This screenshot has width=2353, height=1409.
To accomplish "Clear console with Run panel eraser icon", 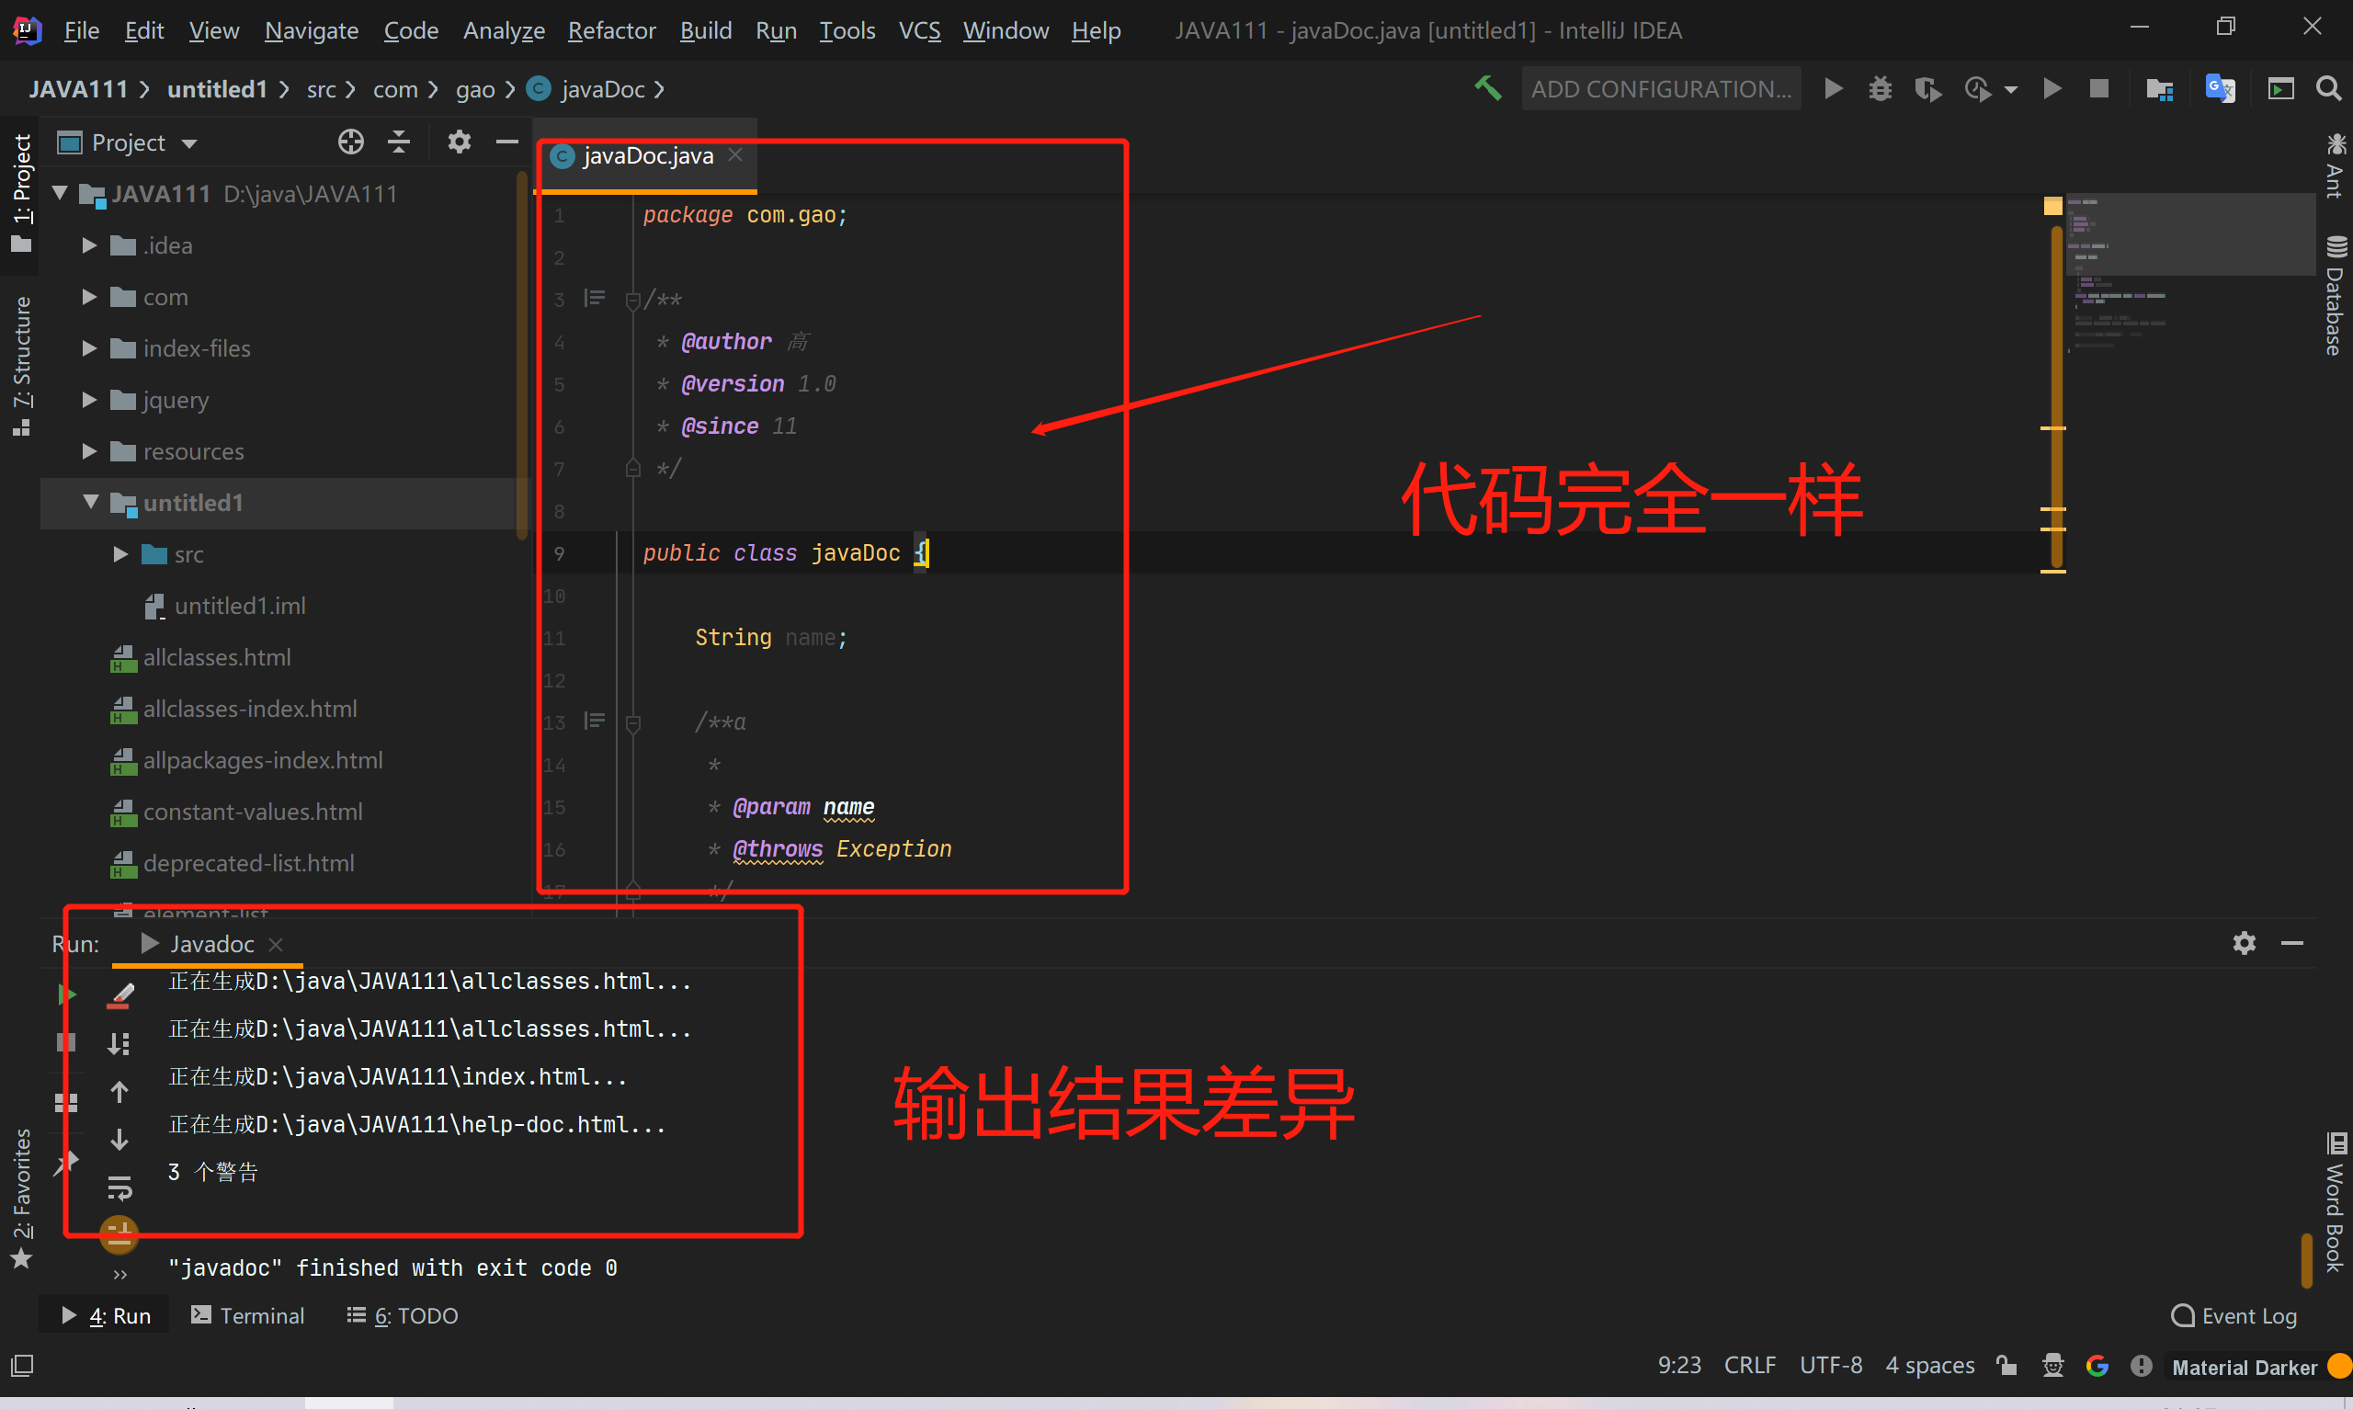I will (119, 995).
